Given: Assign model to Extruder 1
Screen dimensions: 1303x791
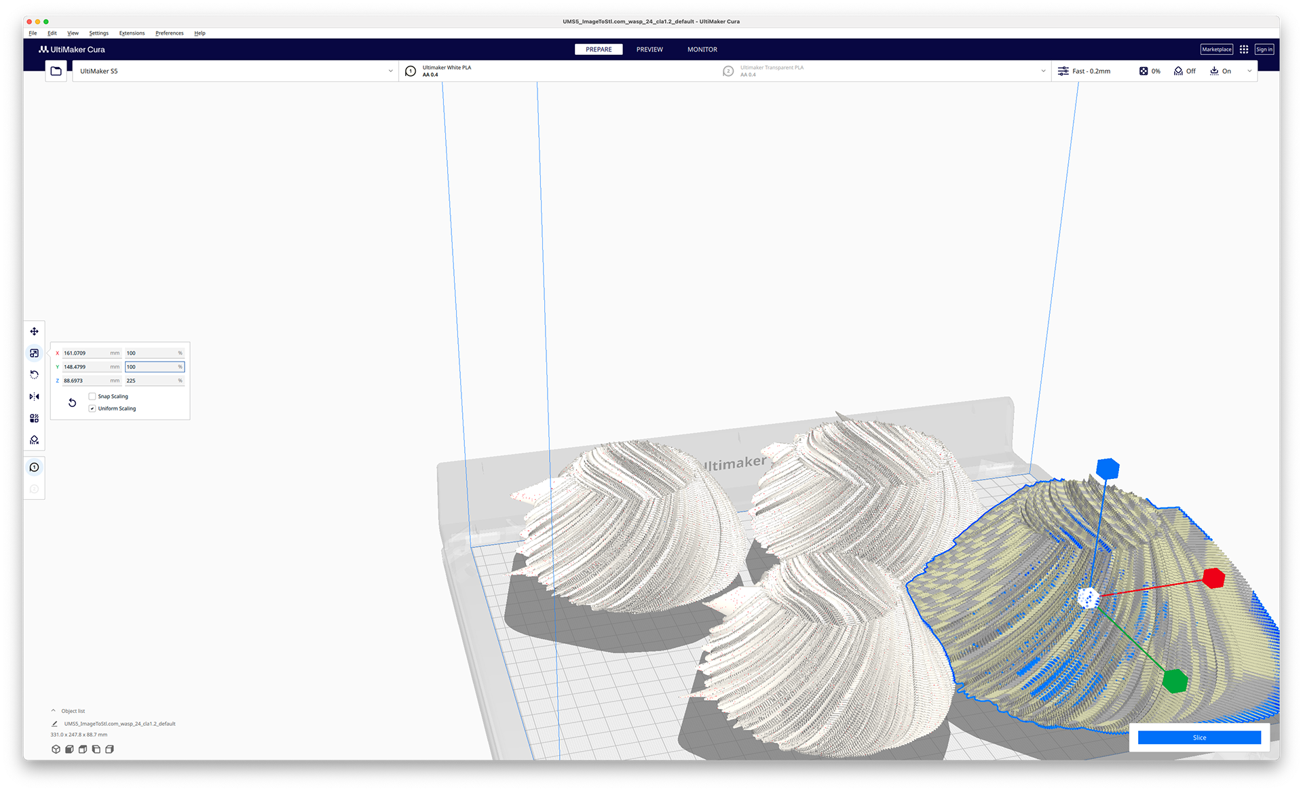Looking at the screenshot, I should point(34,467).
